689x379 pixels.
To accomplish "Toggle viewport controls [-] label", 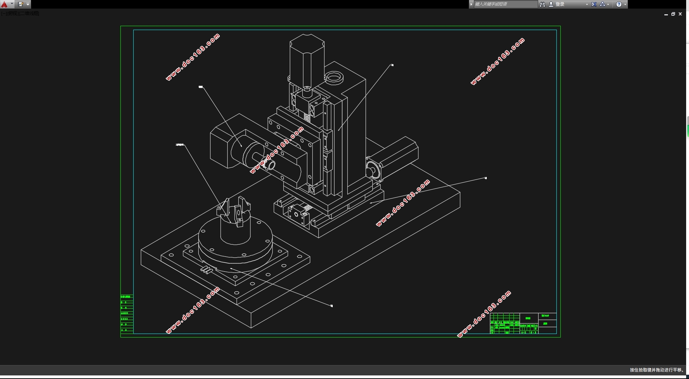I will click(x=3, y=13).
